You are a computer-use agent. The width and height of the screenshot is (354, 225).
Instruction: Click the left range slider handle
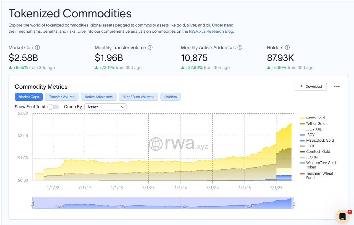[x=32, y=203]
